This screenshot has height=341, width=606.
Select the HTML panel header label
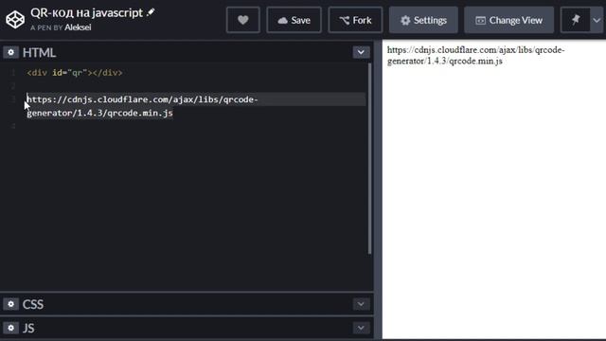coord(39,53)
